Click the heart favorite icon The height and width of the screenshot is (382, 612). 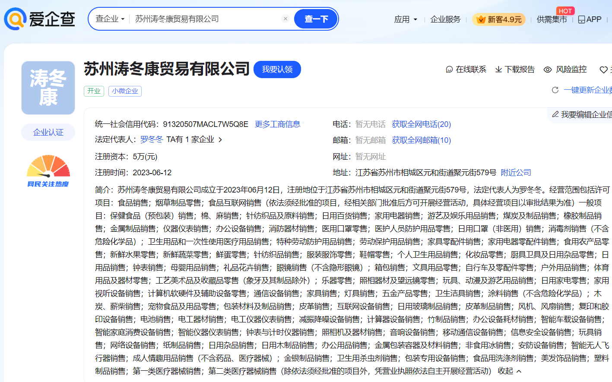click(603, 69)
